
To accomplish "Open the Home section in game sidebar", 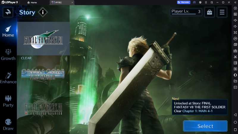I will coord(8,32).
